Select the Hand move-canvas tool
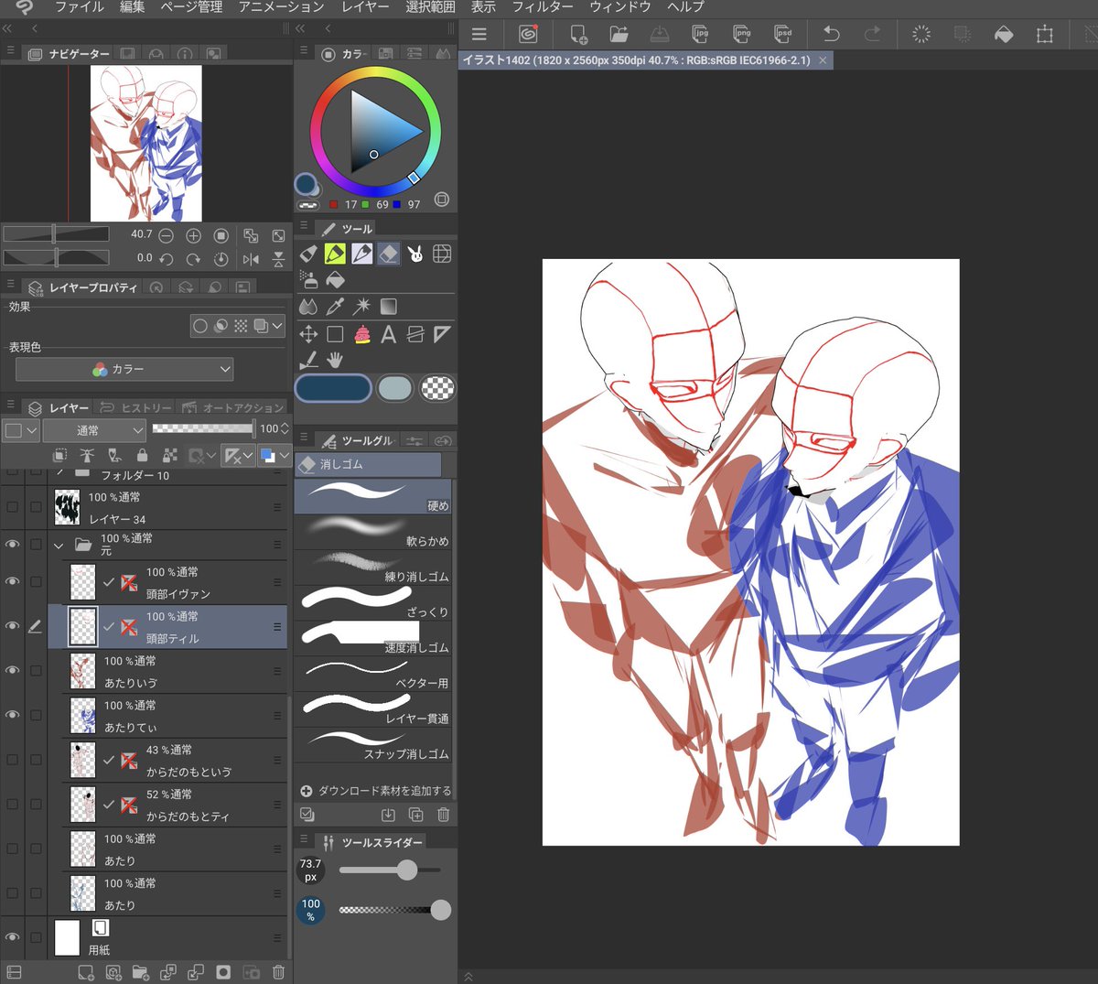The image size is (1098, 984). click(x=335, y=361)
